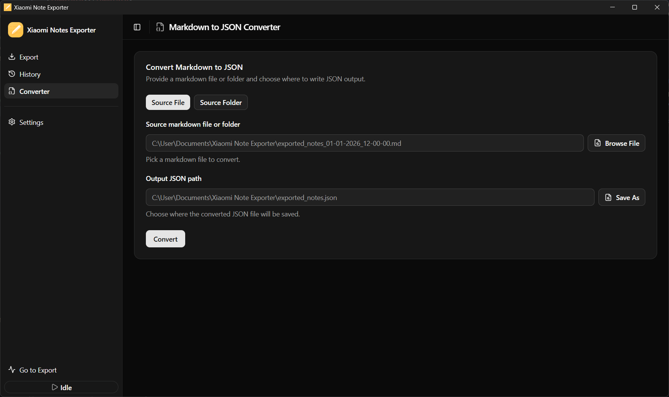Maximize the Xiaomi Note Exporter window
This screenshot has height=397, width=669.
tap(635, 7)
